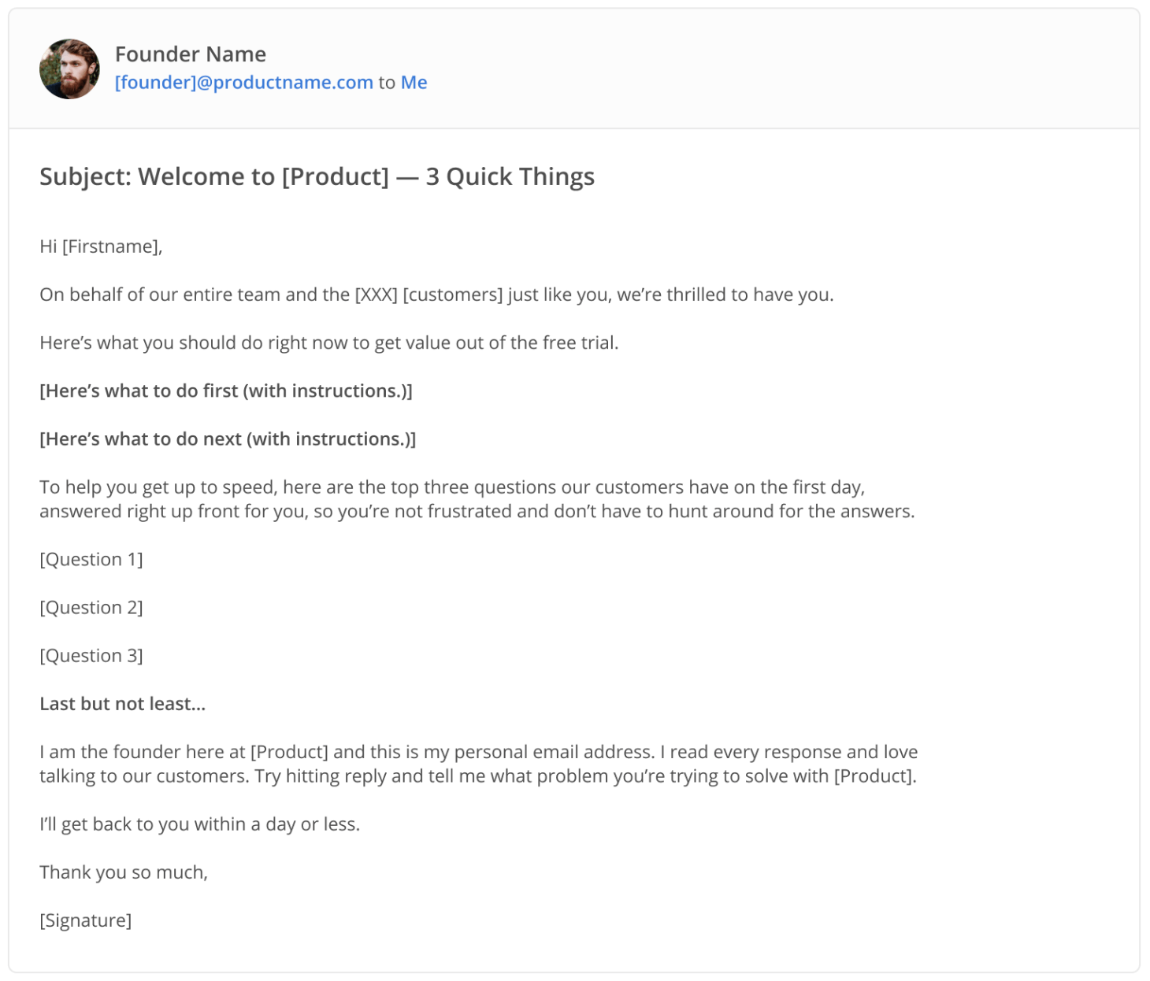Click the bold "Last but not least..." text

[x=122, y=705]
